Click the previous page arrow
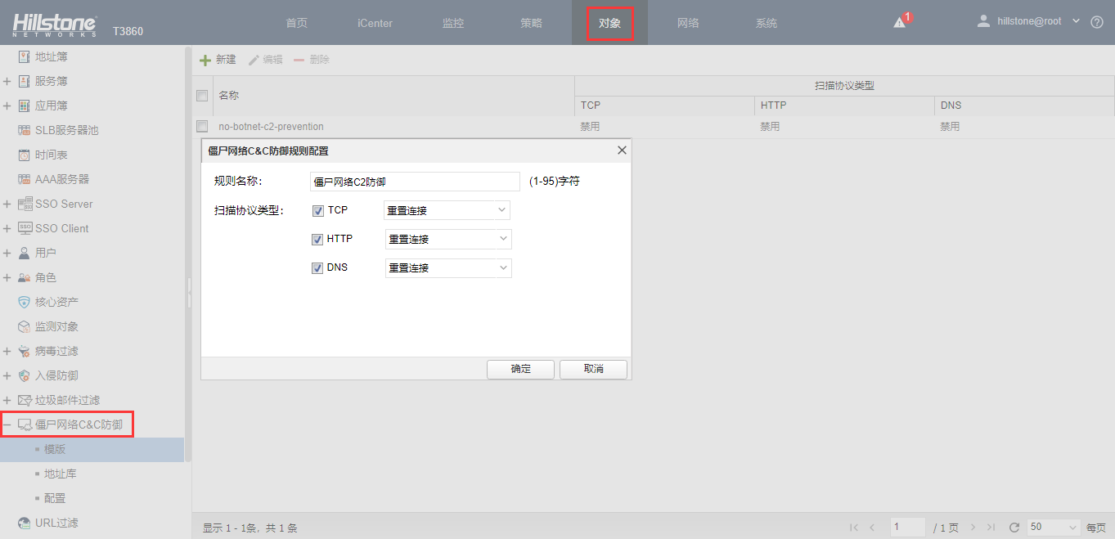The width and height of the screenshot is (1115, 539). (872, 528)
